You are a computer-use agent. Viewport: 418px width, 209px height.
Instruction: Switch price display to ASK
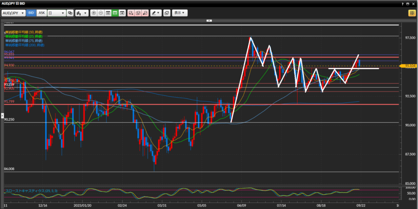[42, 13]
